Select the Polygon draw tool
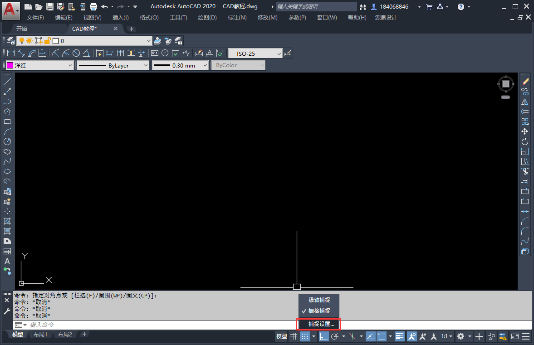Image resolution: width=534 pixels, height=345 pixels. point(7,112)
